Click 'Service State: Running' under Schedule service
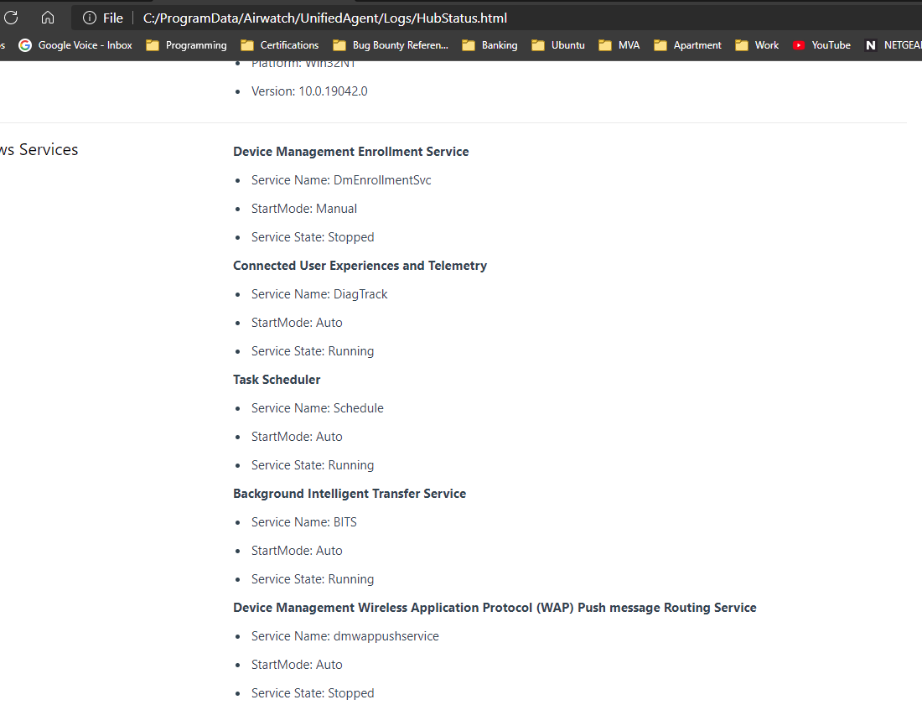Image resolution: width=922 pixels, height=710 pixels. tap(313, 465)
